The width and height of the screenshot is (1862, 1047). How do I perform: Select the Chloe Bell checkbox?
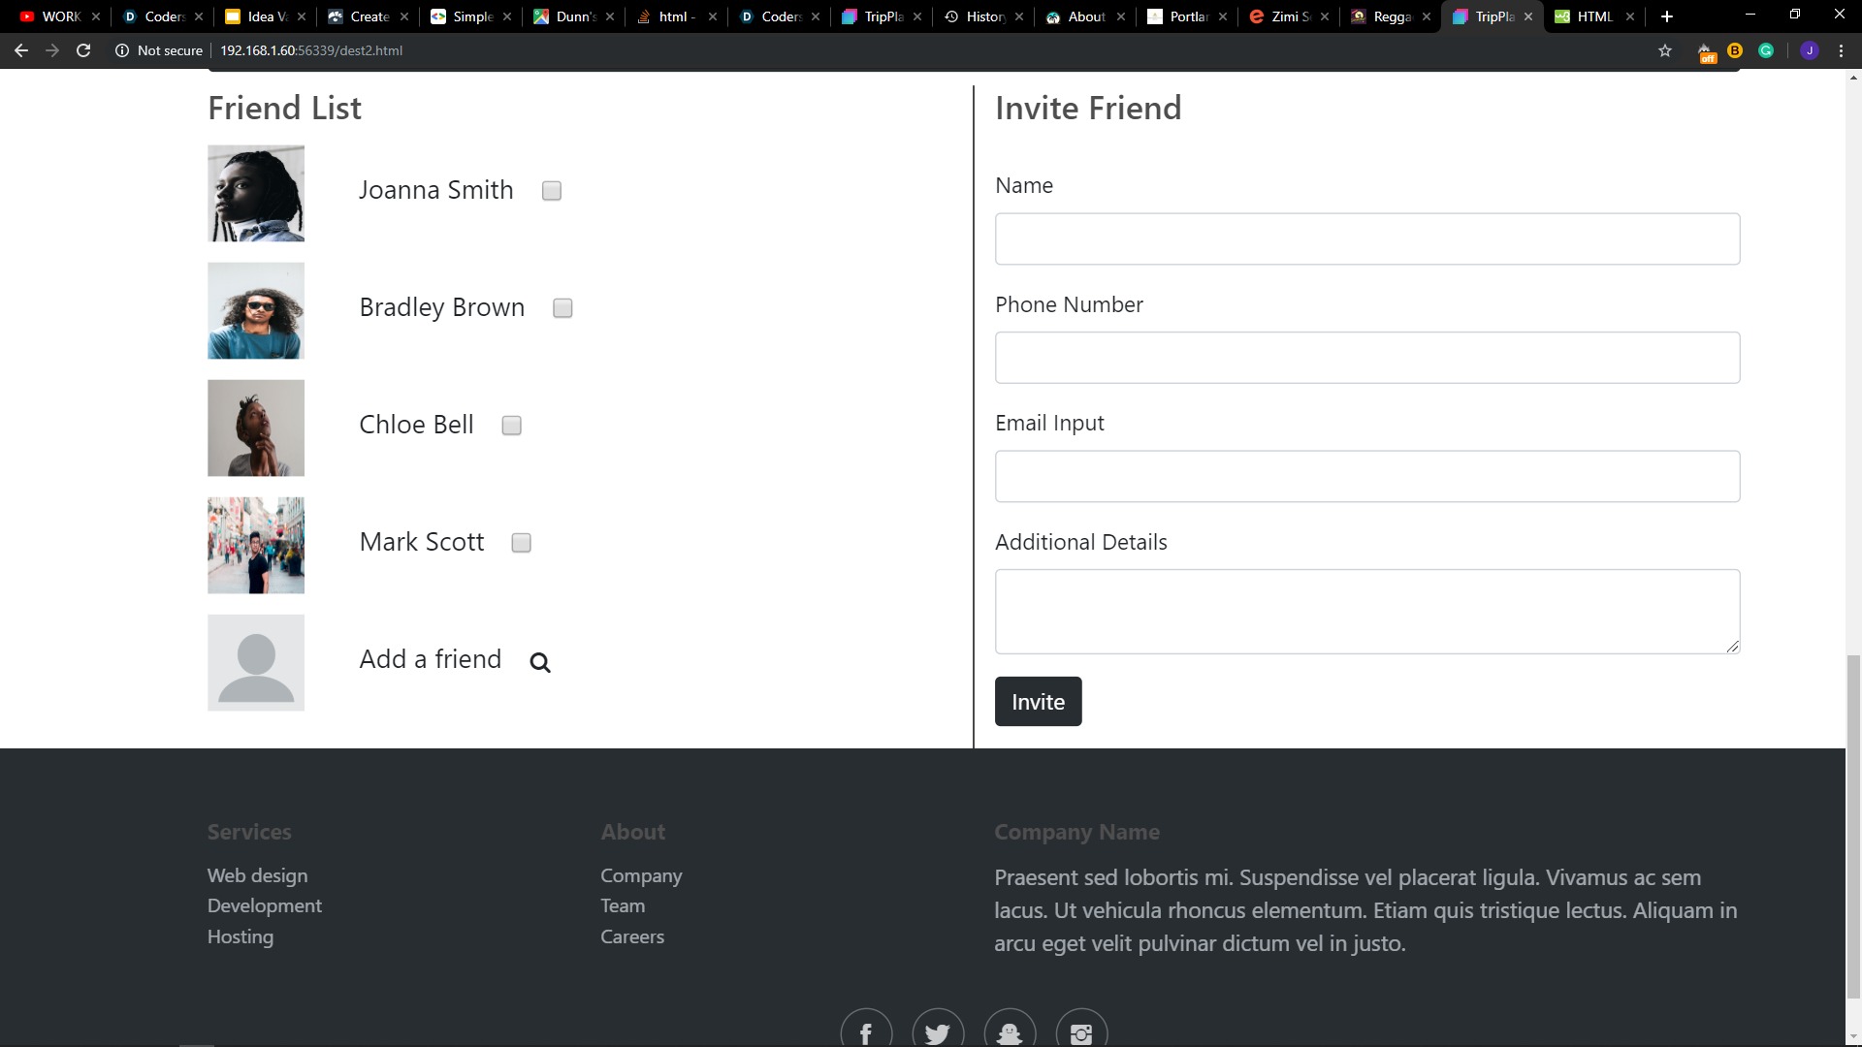(x=512, y=426)
